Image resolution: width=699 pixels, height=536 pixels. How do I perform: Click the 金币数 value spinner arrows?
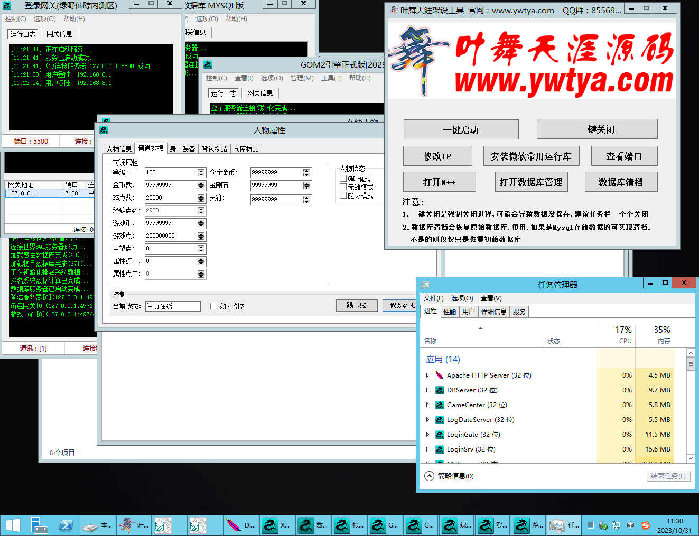click(201, 185)
